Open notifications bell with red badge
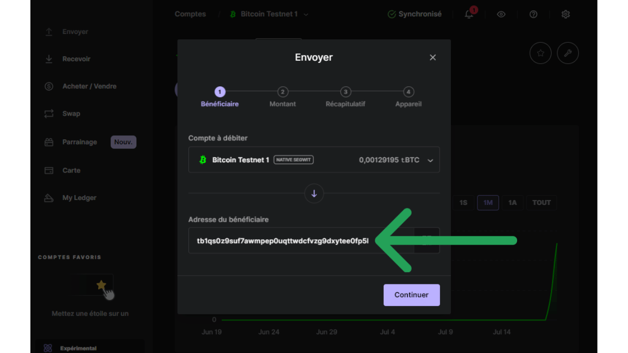628x353 pixels. [470, 14]
